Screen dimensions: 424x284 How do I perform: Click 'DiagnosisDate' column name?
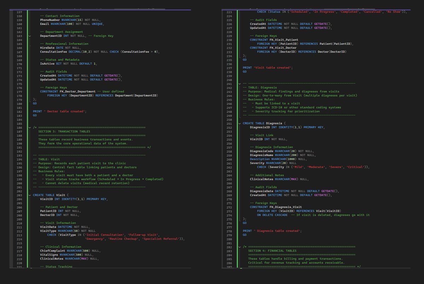pyautogui.click(x=261, y=191)
